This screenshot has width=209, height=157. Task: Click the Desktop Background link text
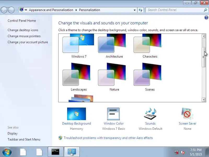click(77, 124)
